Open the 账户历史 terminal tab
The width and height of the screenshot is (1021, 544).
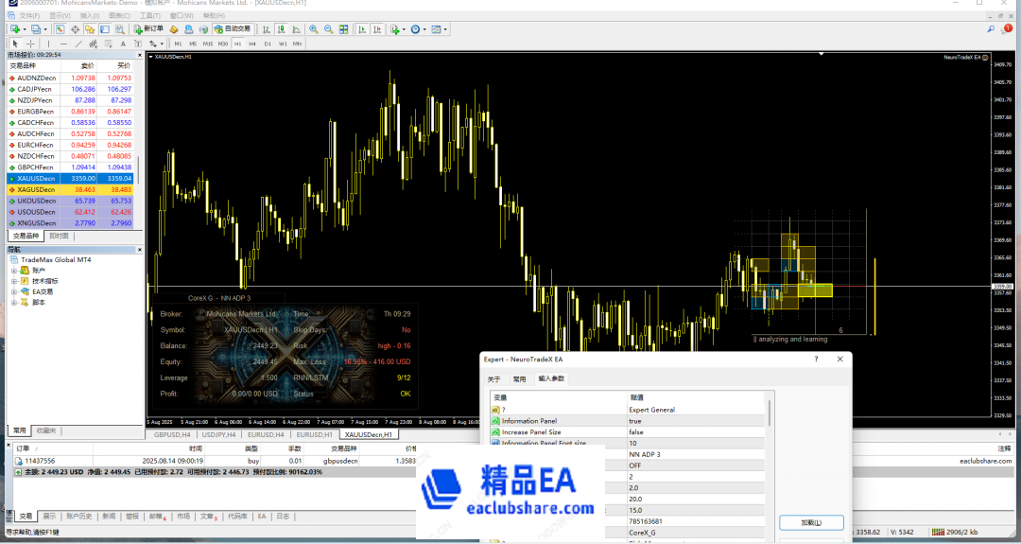pyautogui.click(x=79, y=517)
